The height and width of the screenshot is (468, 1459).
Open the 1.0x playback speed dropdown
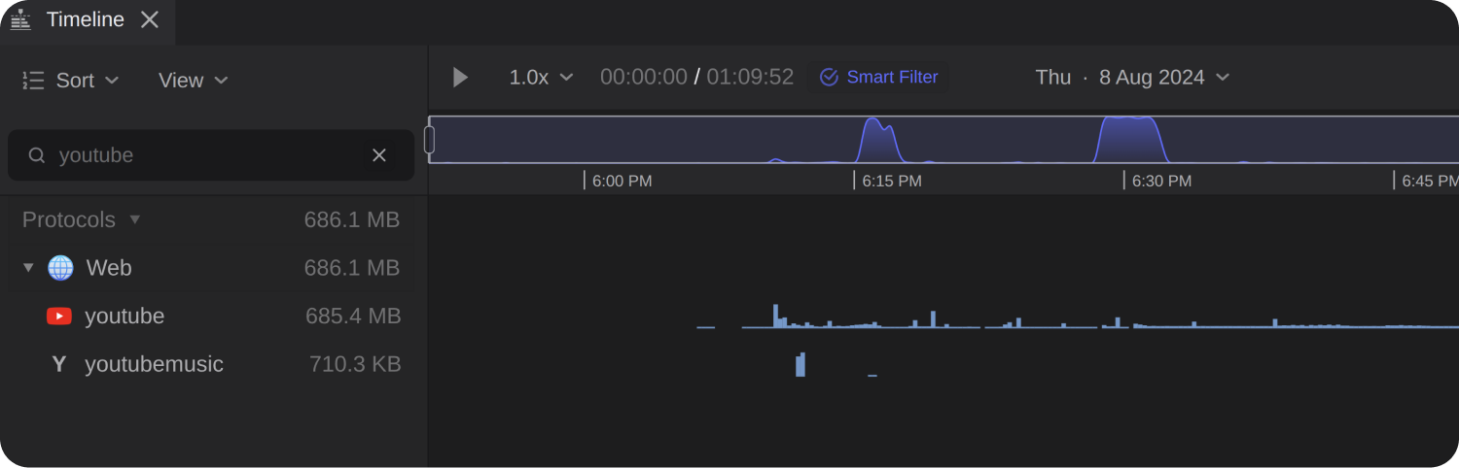click(541, 78)
